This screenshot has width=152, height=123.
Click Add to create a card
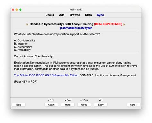(62, 15)
